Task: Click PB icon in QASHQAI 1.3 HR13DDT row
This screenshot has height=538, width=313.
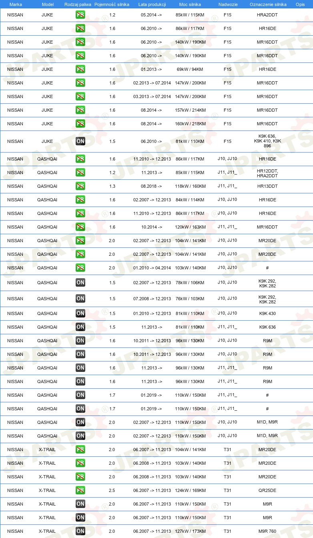Action: coord(80,186)
